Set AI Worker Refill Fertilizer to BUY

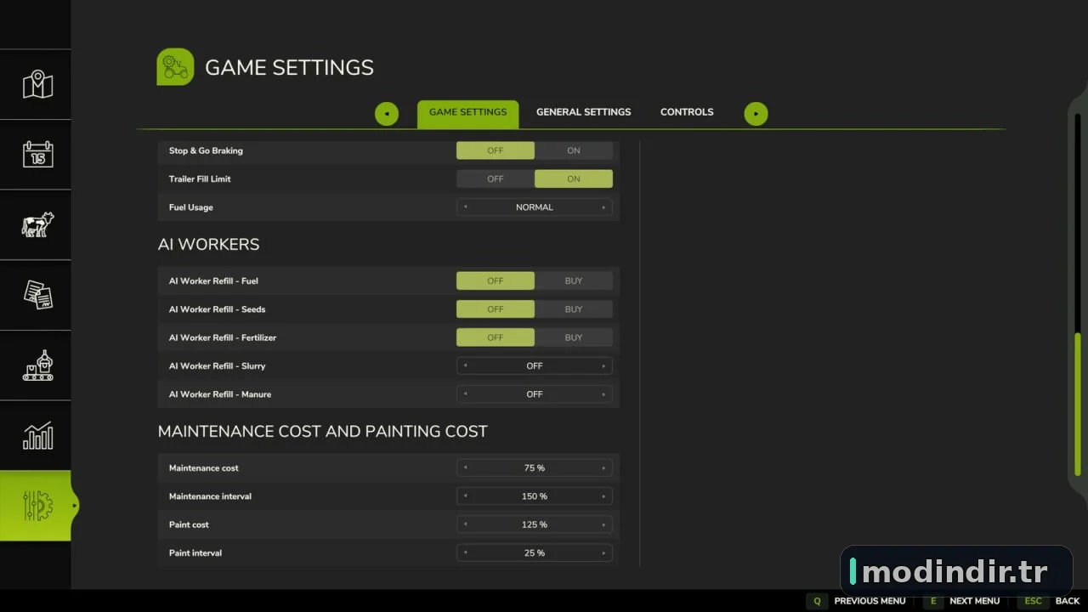(x=574, y=337)
